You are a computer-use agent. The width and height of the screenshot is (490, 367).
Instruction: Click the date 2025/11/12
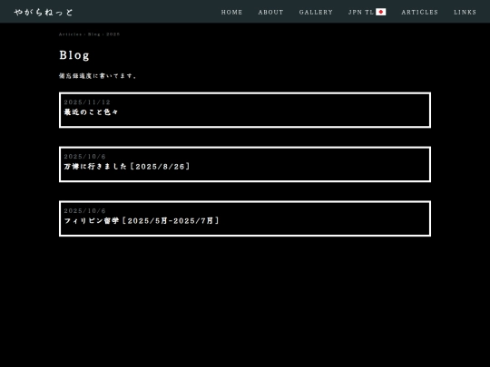[x=87, y=102]
